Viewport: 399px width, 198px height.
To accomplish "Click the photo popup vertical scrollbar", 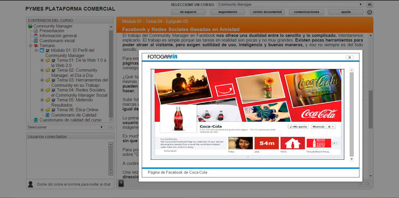I will coord(352,114).
